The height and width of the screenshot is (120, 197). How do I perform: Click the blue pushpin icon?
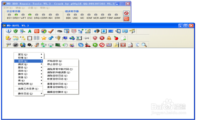[x=51, y=38]
